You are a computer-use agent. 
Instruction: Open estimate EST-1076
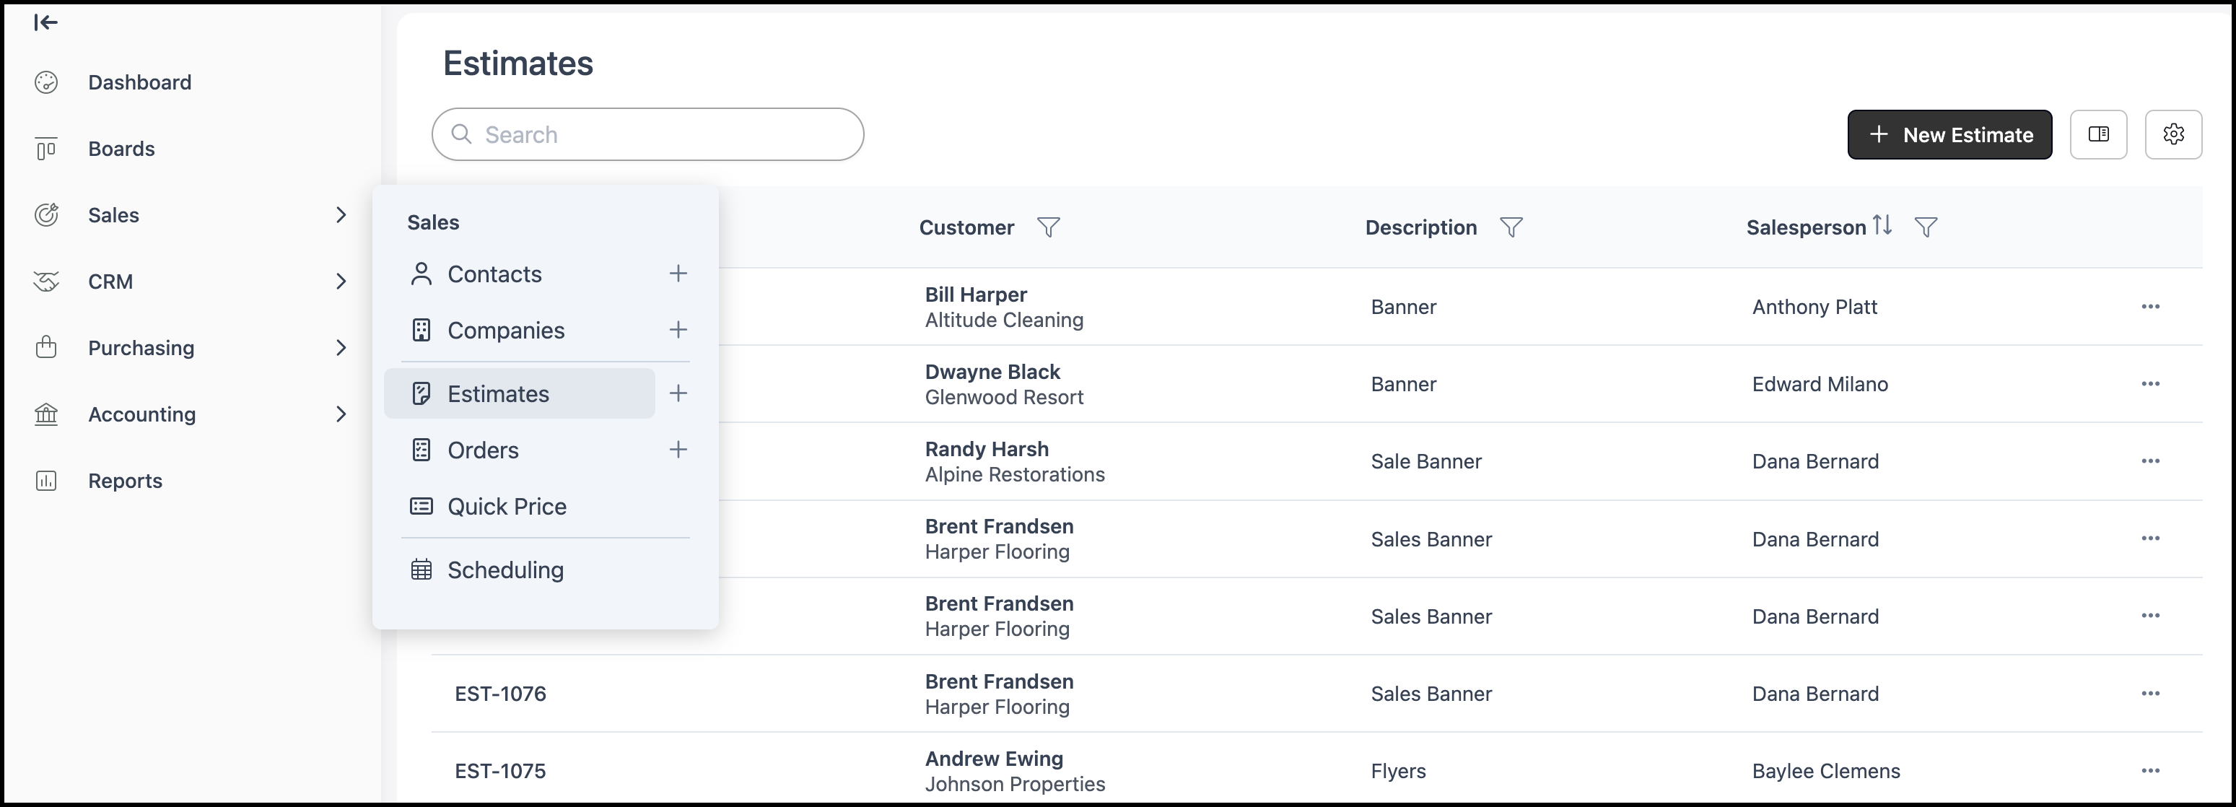[500, 694]
